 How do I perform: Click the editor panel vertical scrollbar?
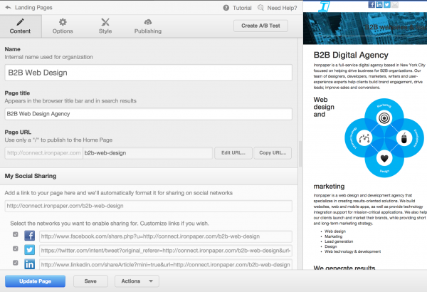tap(300, 154)
